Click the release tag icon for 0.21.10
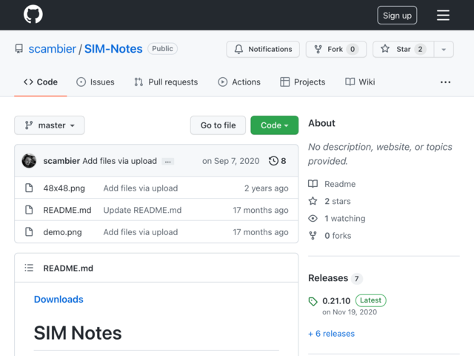Viewport: 474px width, 356px height. click(x=313, y=301)
